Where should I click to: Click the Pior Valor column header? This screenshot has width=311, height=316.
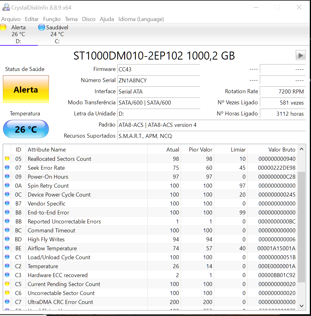click(x=198, y=150)
